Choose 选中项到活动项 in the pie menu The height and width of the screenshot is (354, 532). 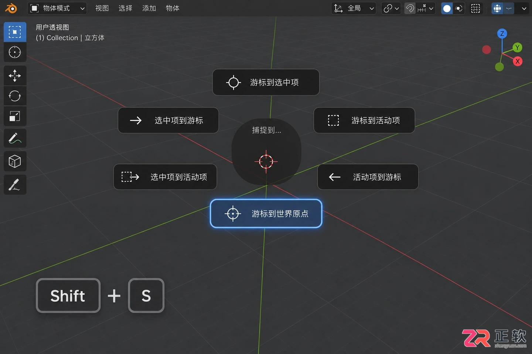click(165, 177)
